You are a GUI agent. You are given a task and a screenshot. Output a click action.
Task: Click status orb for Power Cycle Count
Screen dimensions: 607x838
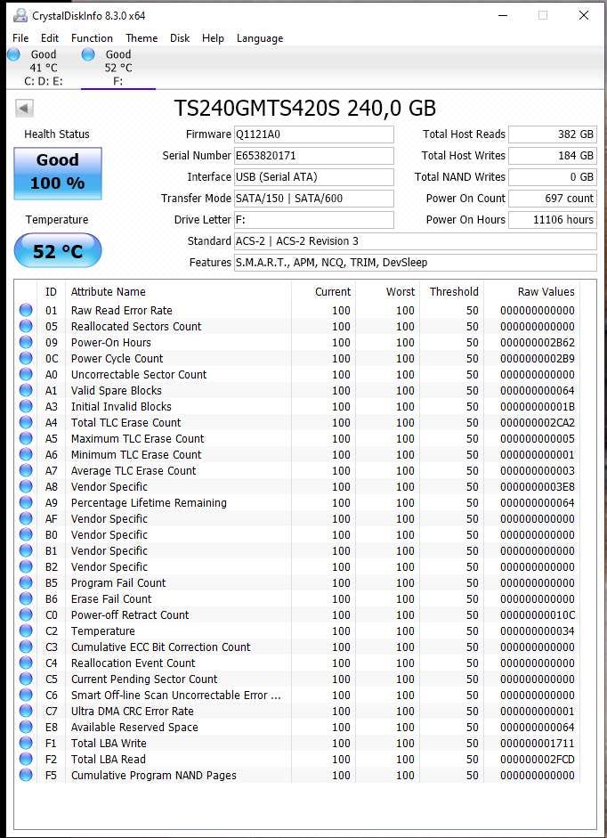coord(26,358)
